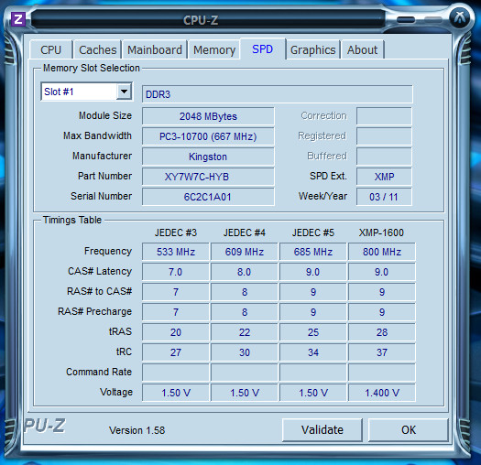This screenshot has height=465, width=481.
Task: Click the tRC value 37
Action: [x=382, y=352]
